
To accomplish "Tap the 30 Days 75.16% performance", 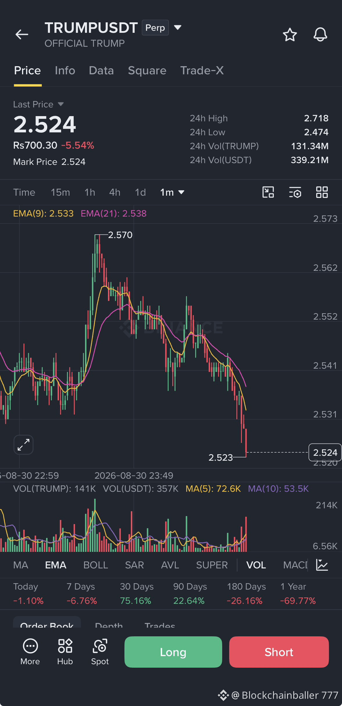I will [x=137, y=594].
